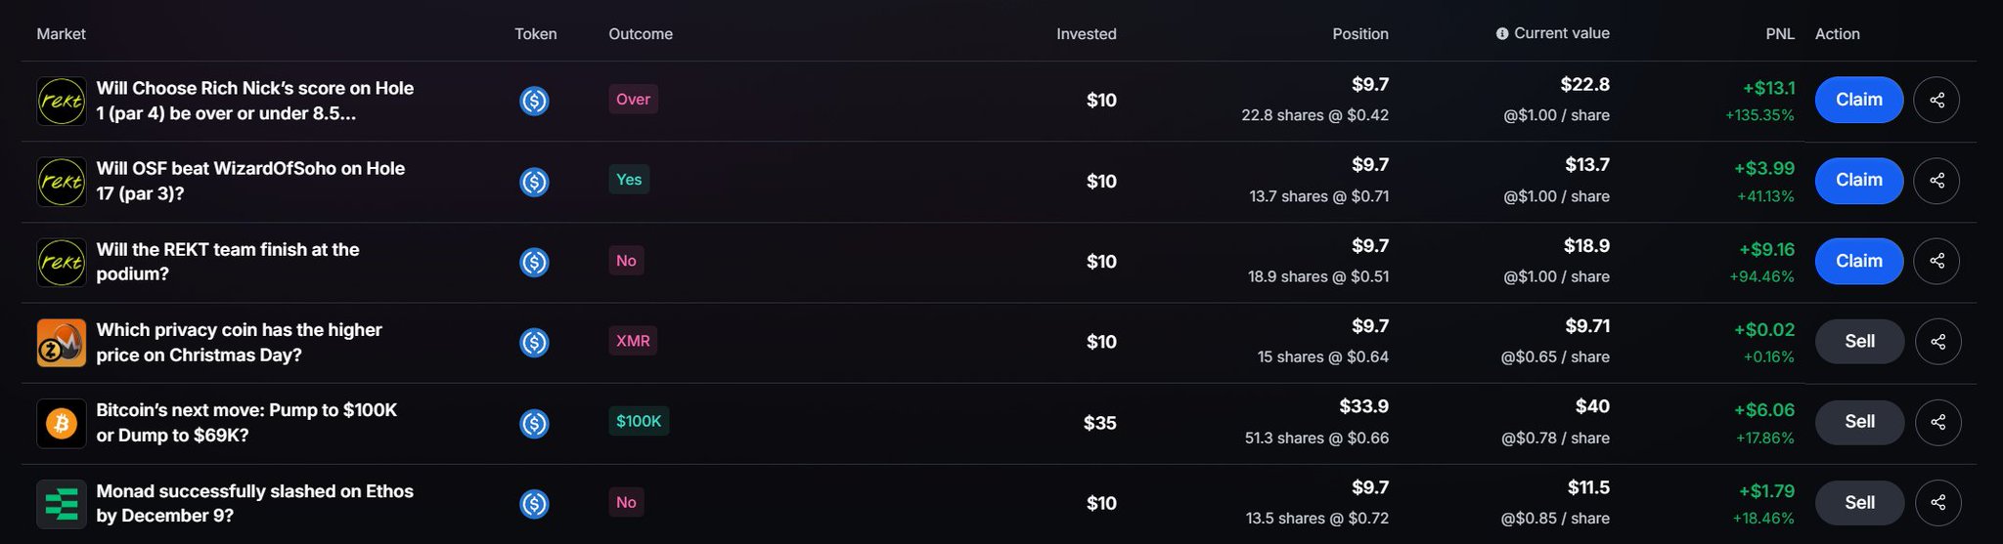Screen dimensions: 2003x544
Task: Share the Bitcoin next move position
Action: point(1937,423)
